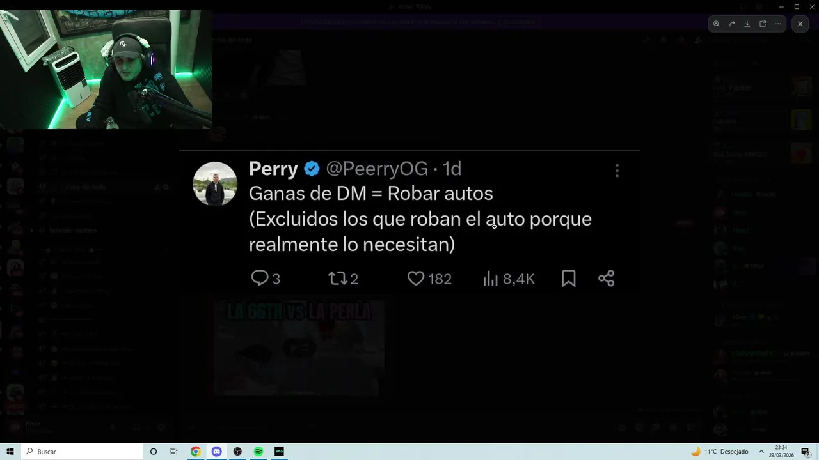Open the weather widget showing 11°C Despejado
The height and width of the screenshot is (460, 819).
[720, 452]
